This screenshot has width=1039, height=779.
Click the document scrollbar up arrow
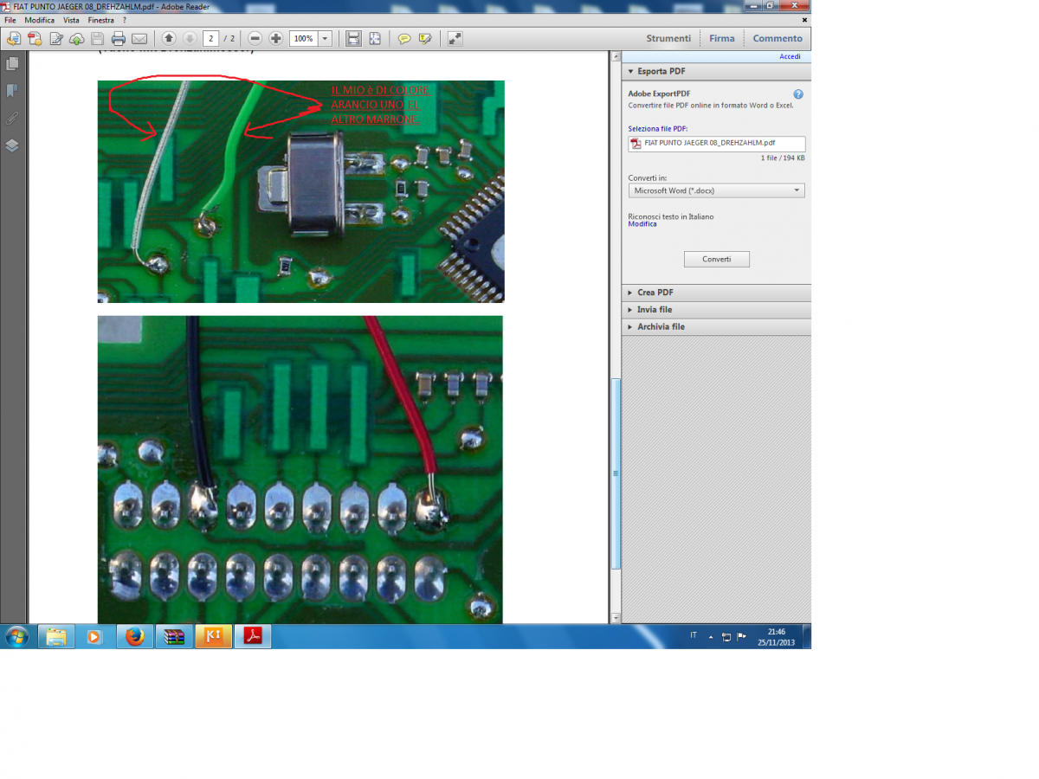point(616,56)
